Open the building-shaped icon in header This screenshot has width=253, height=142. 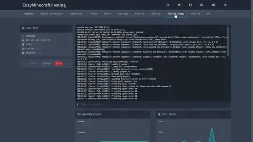click(202, 5)
